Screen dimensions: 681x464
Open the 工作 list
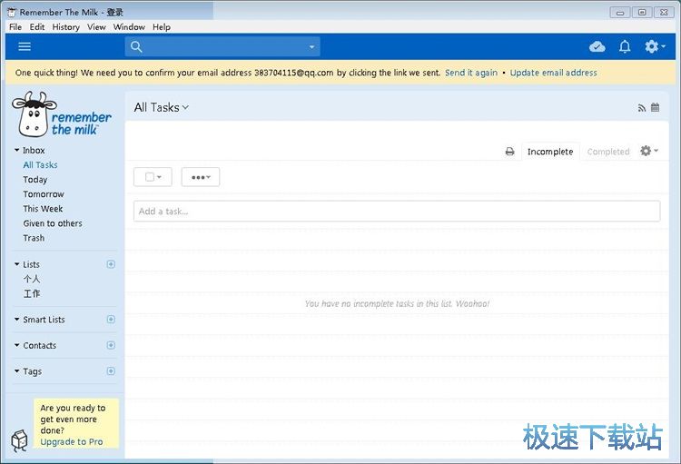click(x=32, y=293)
